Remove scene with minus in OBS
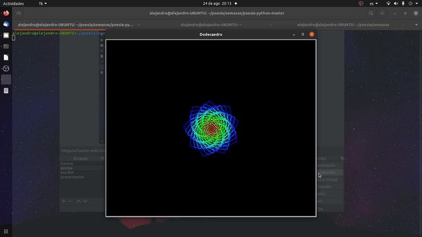The width and height of the screenshot is (422, 237). click(71, 201)
